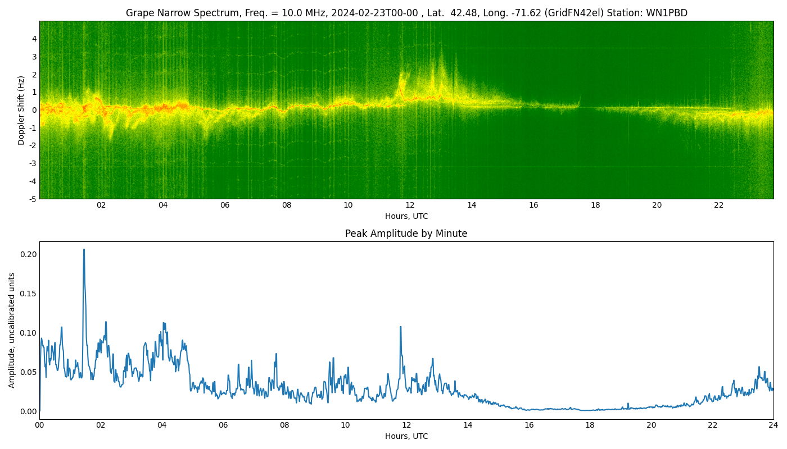Select the 0.00 tick on amplitude axis
Image resolution: width=787 pixels, height=449 pixels.
point(27,411)
